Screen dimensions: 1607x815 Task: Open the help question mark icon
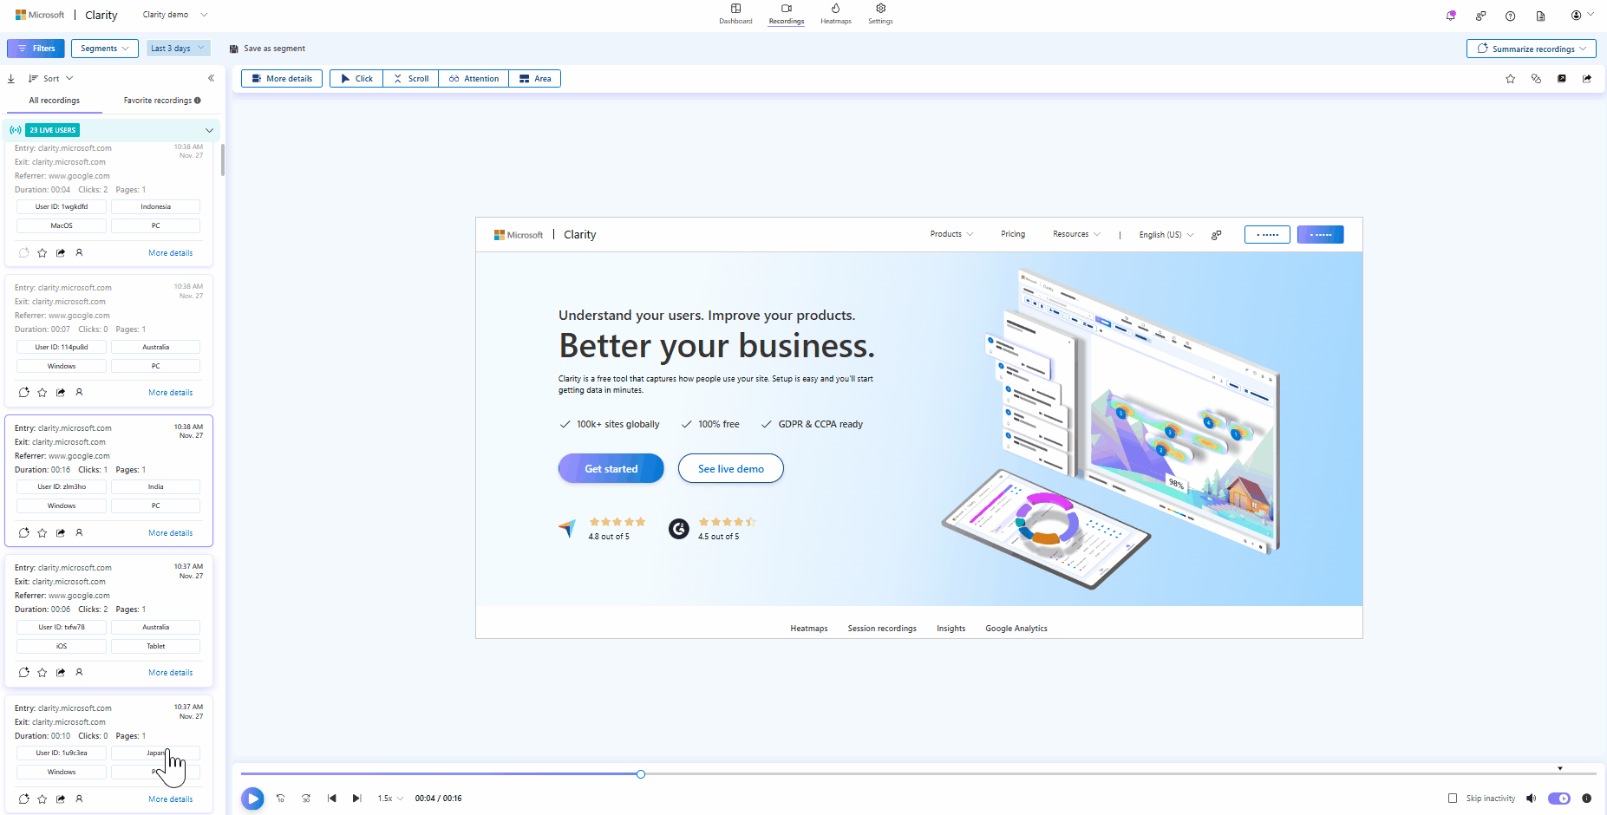click(1510, 16)
